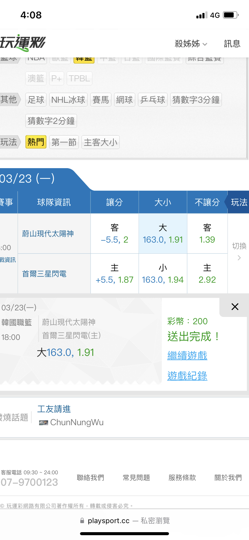
Task: Pick home spread +5.5, 1.87
Action: 115,274
